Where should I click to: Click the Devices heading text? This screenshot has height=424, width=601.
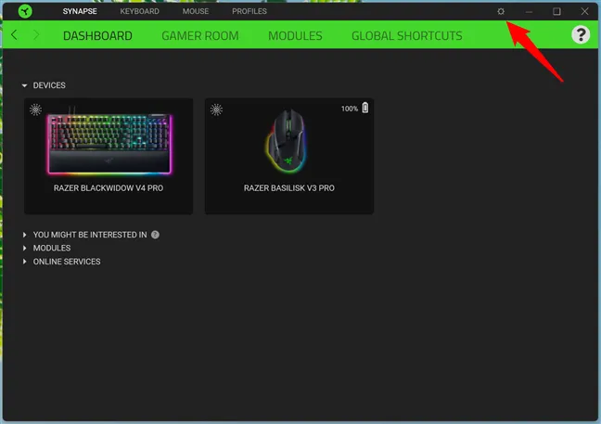[x=49, y=85]
